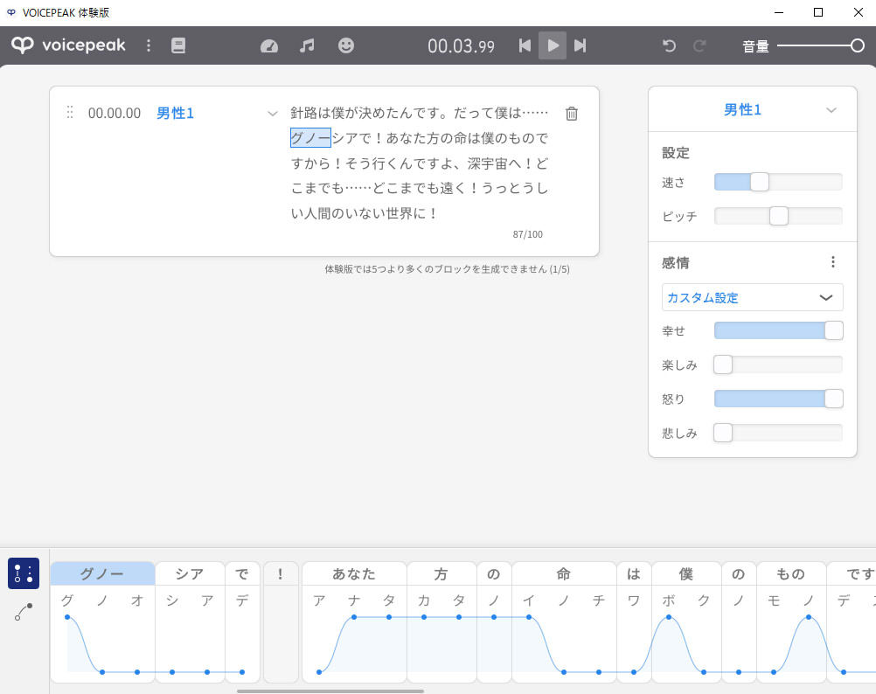Click accent point above グ mora

point(67,617)
